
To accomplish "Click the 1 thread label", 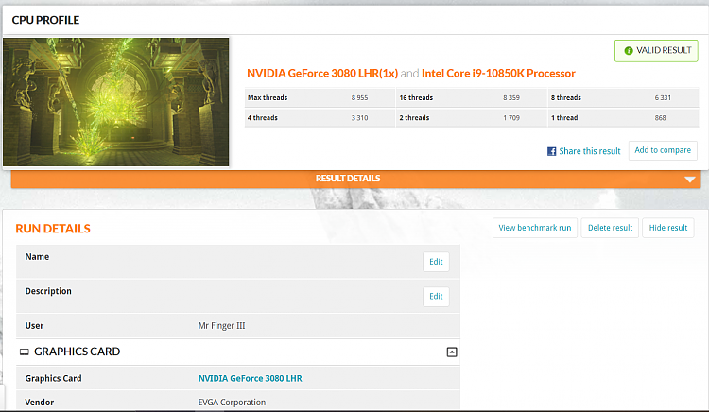I will click(x=564, y=118).
